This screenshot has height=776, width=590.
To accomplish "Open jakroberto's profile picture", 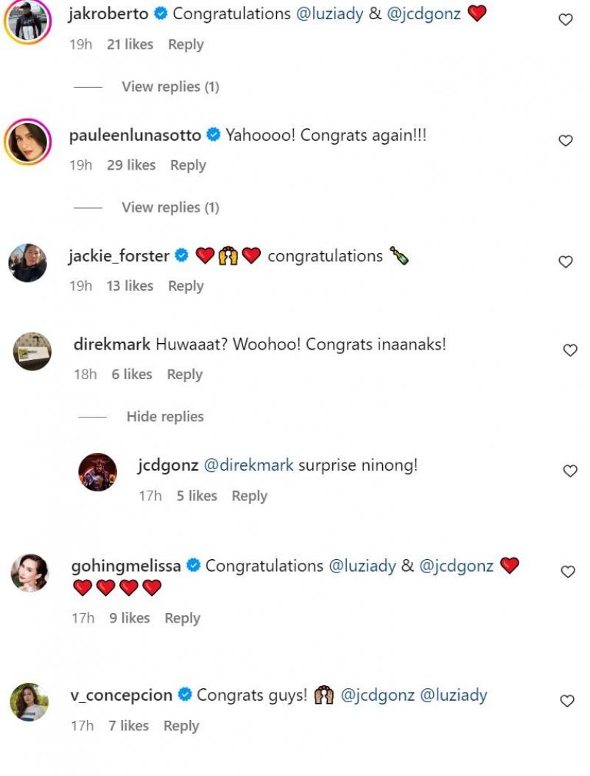I will coord(27,20).
